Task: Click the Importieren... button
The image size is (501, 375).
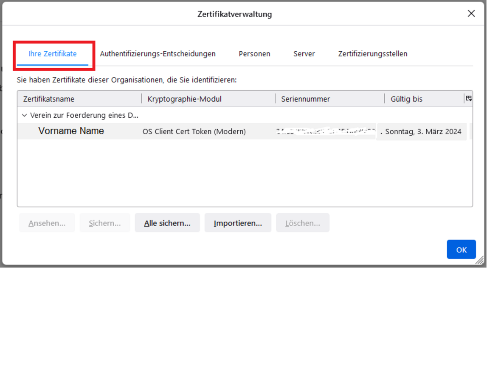Action: [238, 223]
